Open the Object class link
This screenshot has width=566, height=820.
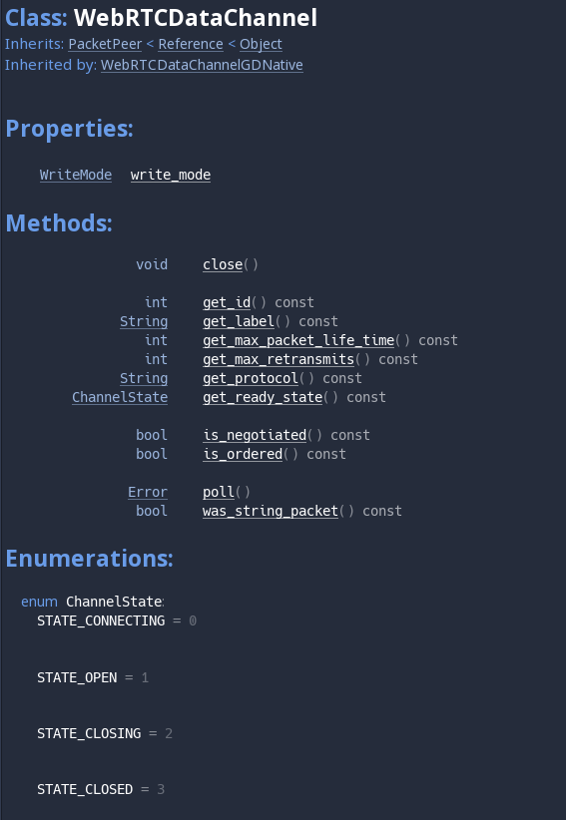261,45
